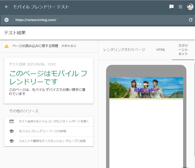Click the back arrow in the header
This screenshot has width=195, height=168.
tap(6, 7)
